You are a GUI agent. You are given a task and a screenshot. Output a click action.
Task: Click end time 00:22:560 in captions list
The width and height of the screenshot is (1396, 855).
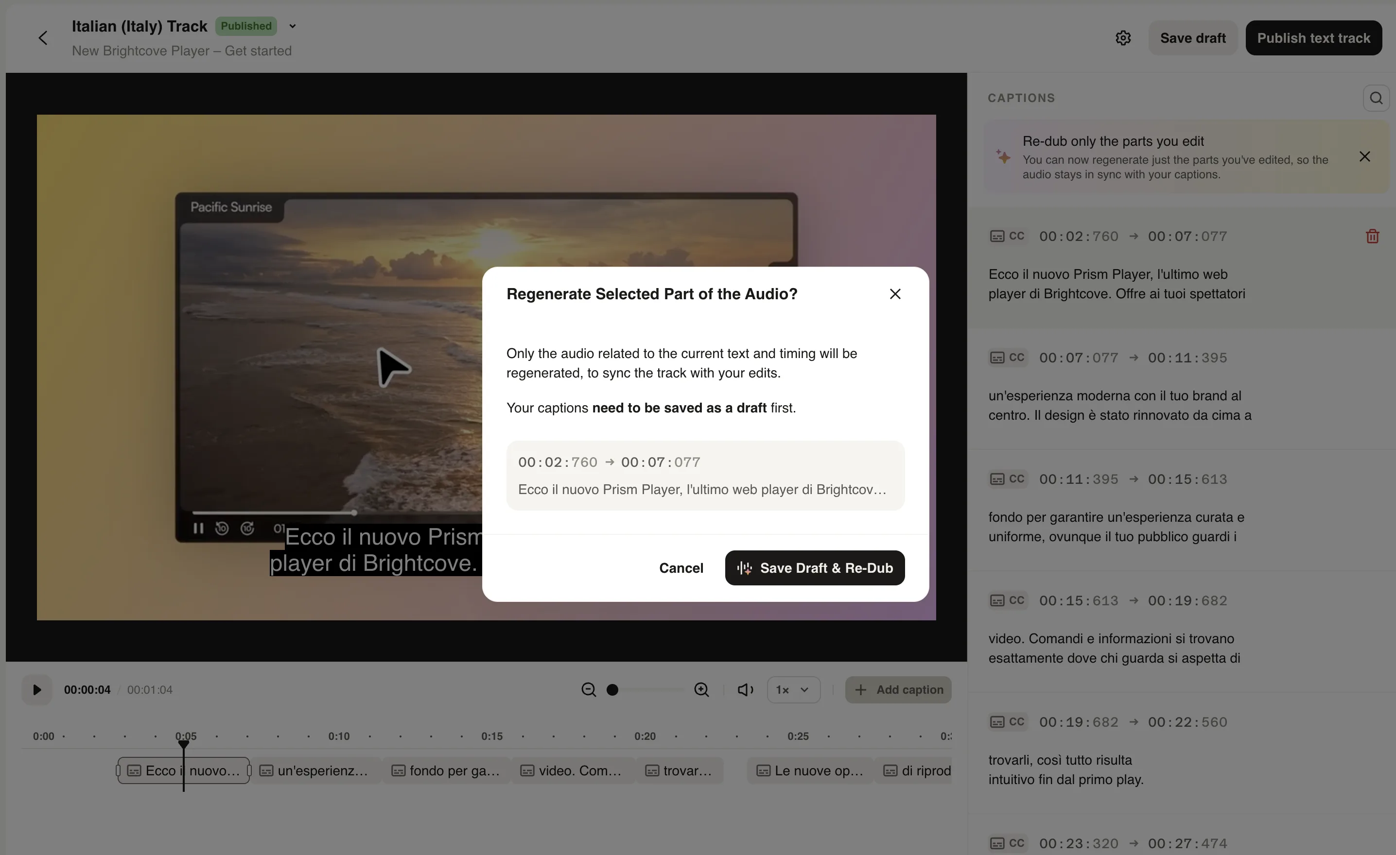(x=1187, y=722)
